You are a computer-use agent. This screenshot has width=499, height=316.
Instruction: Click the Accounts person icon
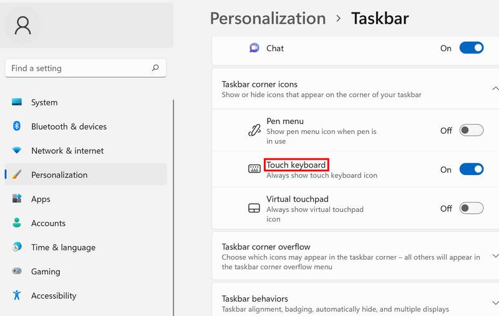(x=17, y=223)
